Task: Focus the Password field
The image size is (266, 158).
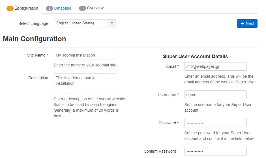Action: (215, 123)
